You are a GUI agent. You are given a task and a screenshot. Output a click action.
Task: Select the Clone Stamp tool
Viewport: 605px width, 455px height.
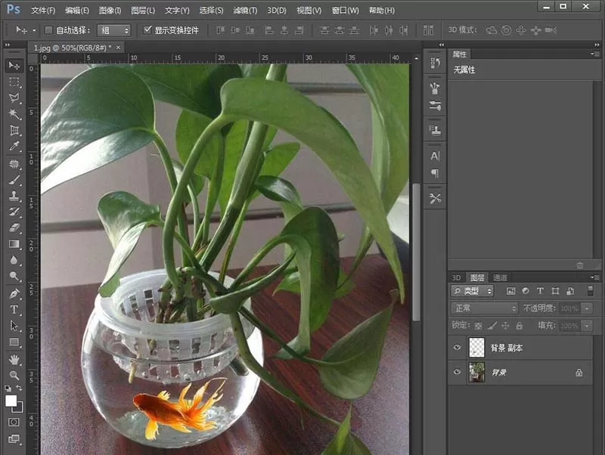tap(14, 196)
